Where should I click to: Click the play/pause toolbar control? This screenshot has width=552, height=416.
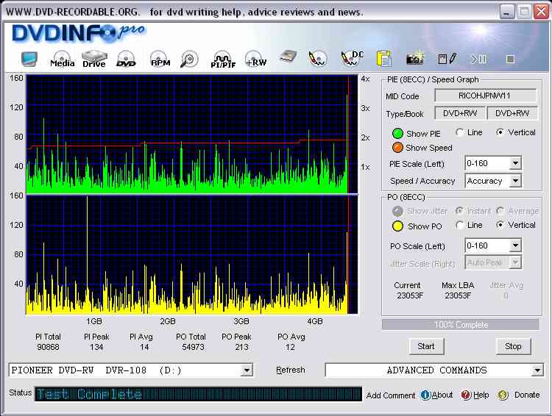click(x=479, y=59)
